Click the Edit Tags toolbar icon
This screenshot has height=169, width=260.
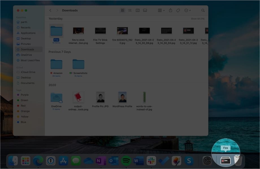click(x=178, y=10)
